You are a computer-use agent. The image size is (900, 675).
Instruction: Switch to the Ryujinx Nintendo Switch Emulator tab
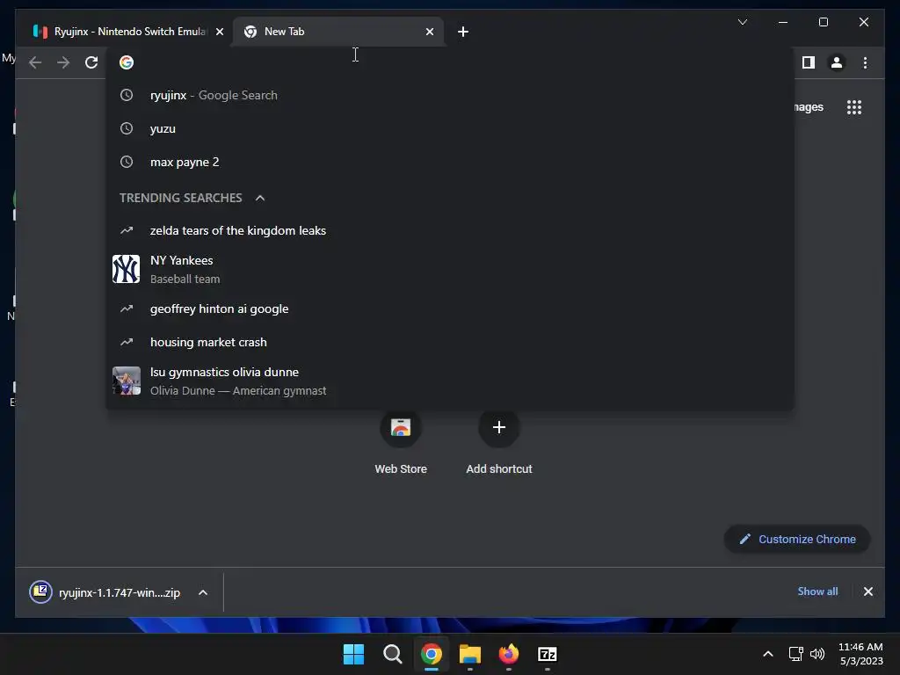tap(127, 32)
